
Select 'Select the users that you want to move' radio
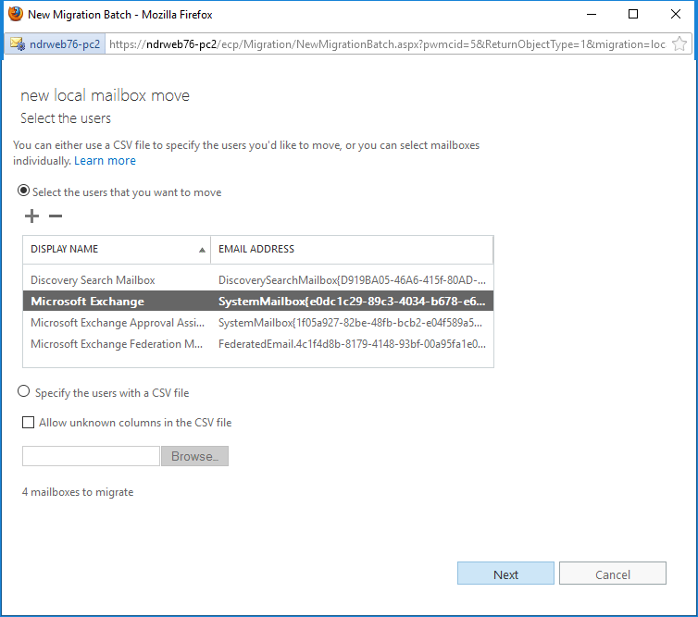(23, 191)
